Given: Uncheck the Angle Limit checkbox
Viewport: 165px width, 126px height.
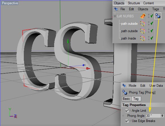Looking at the screenshot, I should point(127,111).
